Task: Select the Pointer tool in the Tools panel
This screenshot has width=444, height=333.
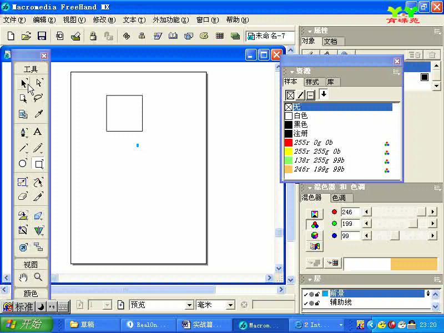Action: point(24,83)
